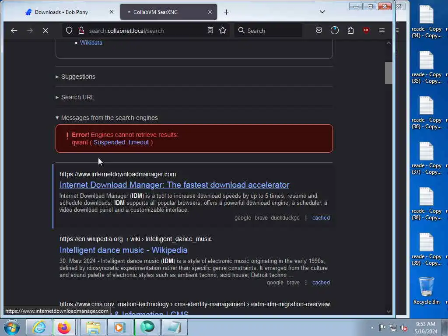This screenshot has height=336, width=448.
Task: Open the uBlock Origin extension icon
Action: [x=366, y=30]
